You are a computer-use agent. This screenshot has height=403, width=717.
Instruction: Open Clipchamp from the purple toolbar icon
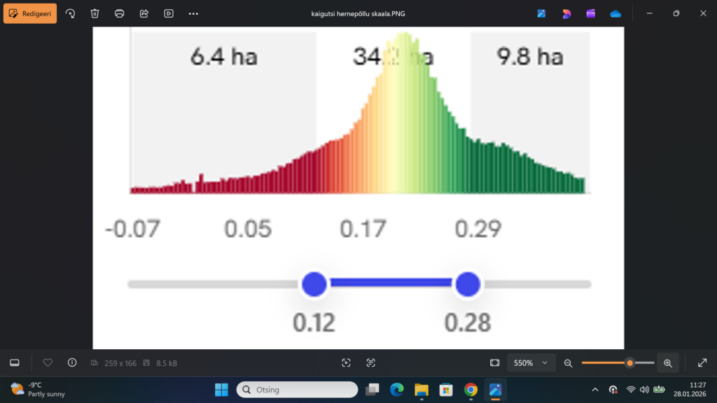click(591, 13)
